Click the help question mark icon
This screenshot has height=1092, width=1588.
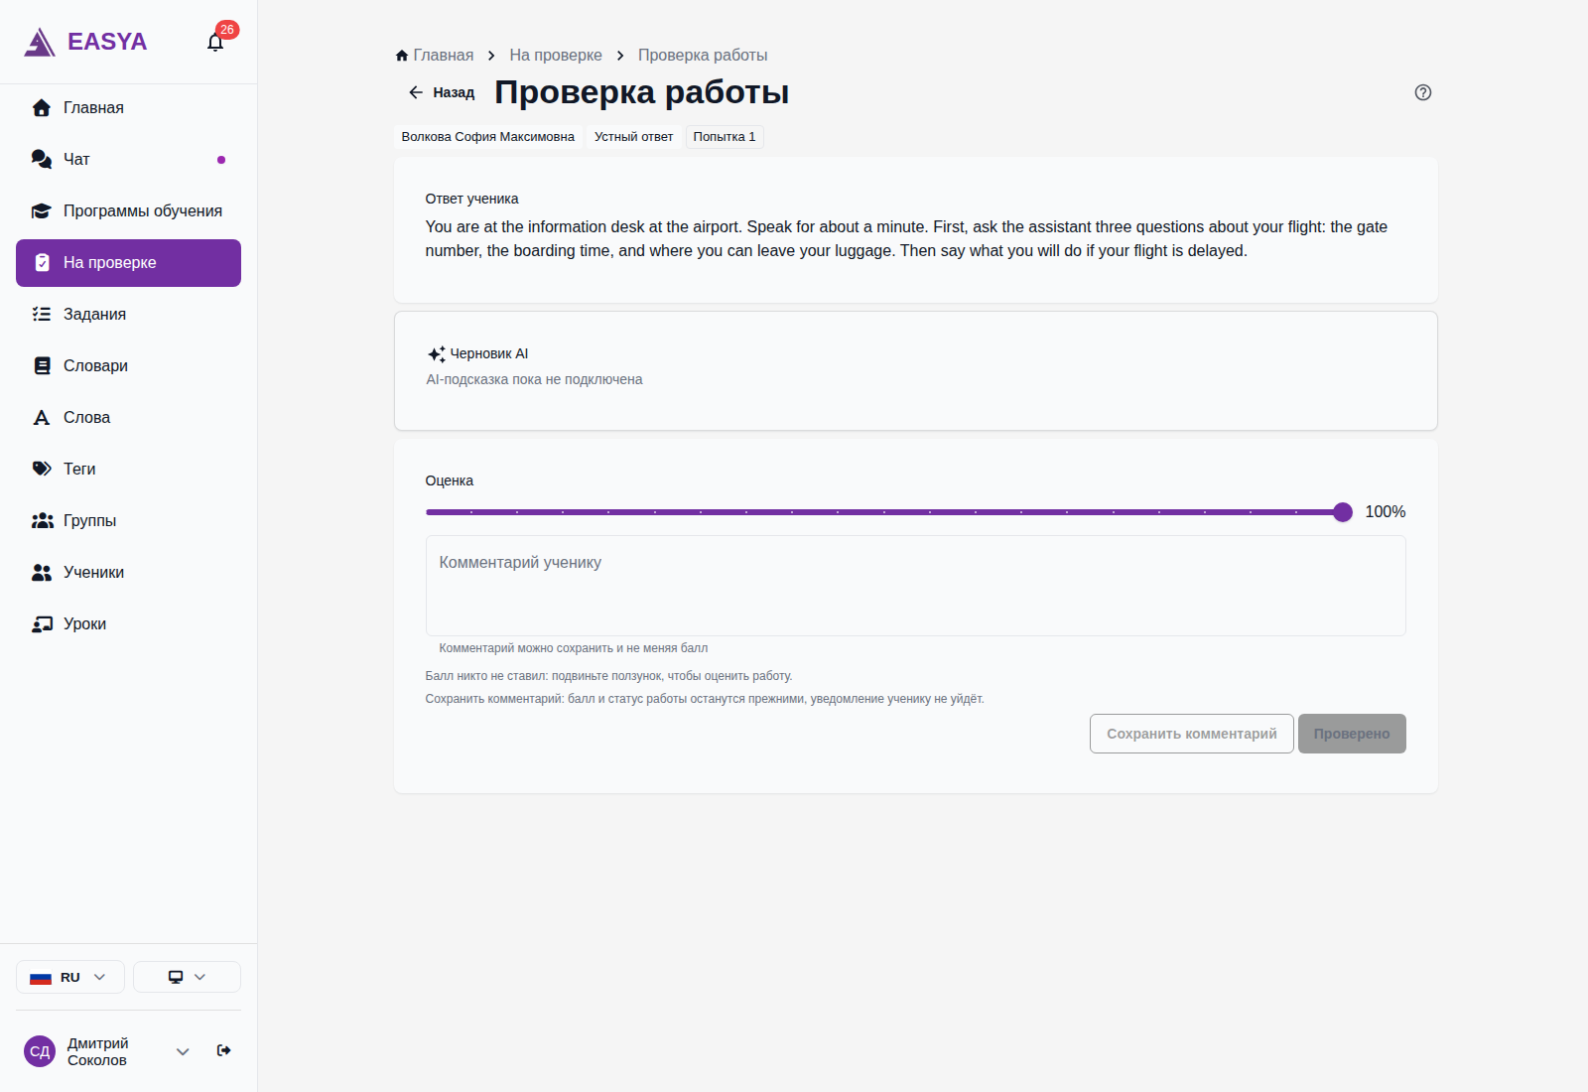pos(1423,92)
